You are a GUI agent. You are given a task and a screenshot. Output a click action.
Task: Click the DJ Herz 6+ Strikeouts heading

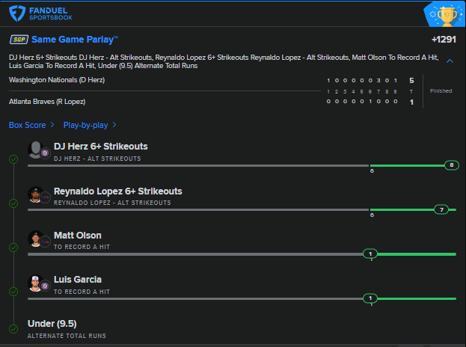tap(100, 147)
